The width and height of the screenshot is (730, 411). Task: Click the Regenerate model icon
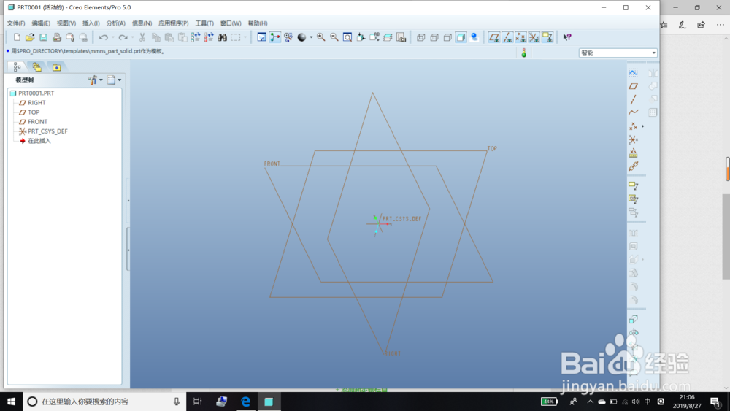point(196,37)
